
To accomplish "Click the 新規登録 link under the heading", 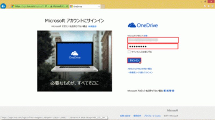I will pyautogui.click(x=92, y=26).
